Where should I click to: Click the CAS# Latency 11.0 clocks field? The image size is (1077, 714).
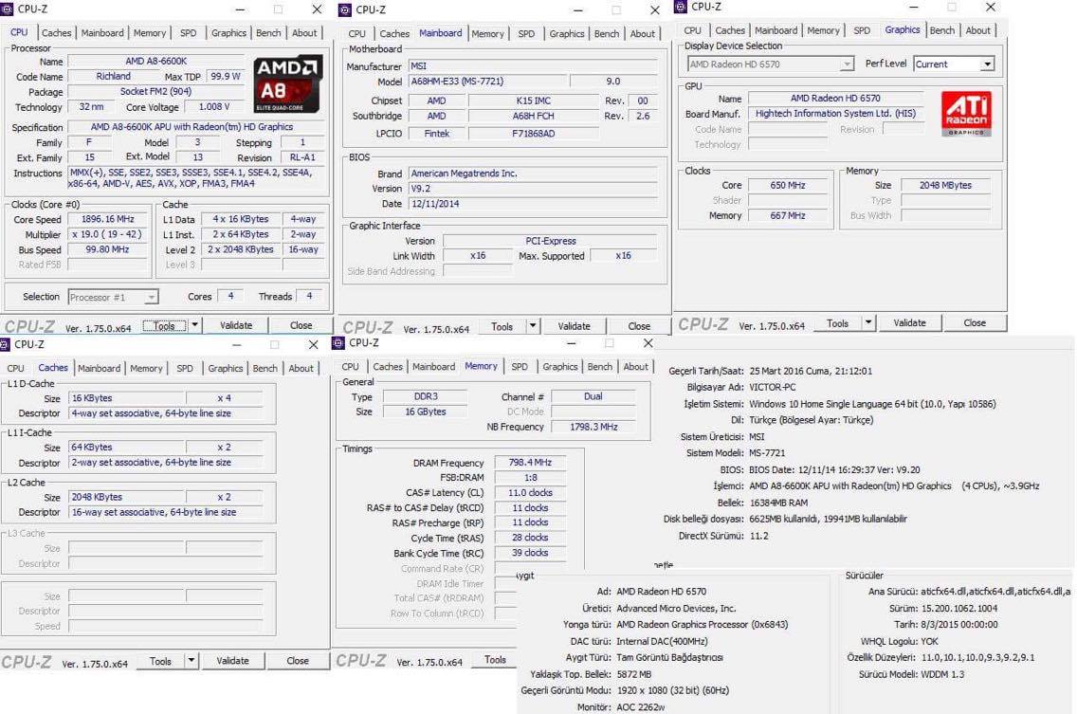pyautogui.click(x=530, y=493)
